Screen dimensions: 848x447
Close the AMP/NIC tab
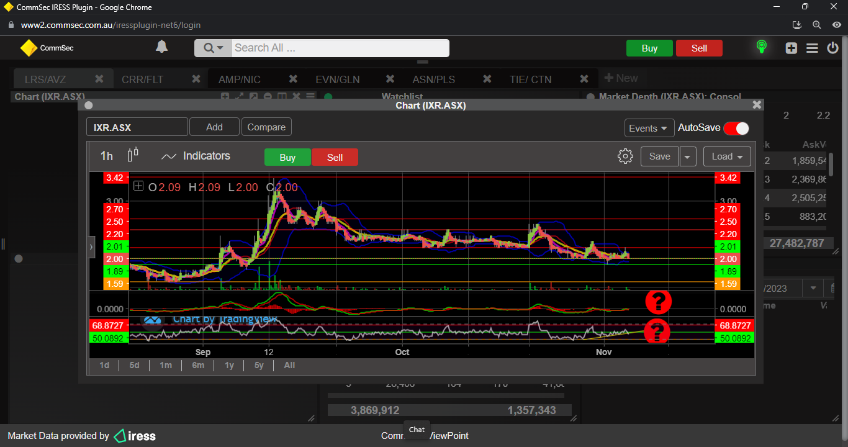pyautogui.click(x=294, y=79)
